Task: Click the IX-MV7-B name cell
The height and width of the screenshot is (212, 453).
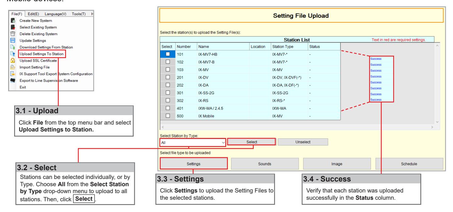Action: (x=223, y=61)
